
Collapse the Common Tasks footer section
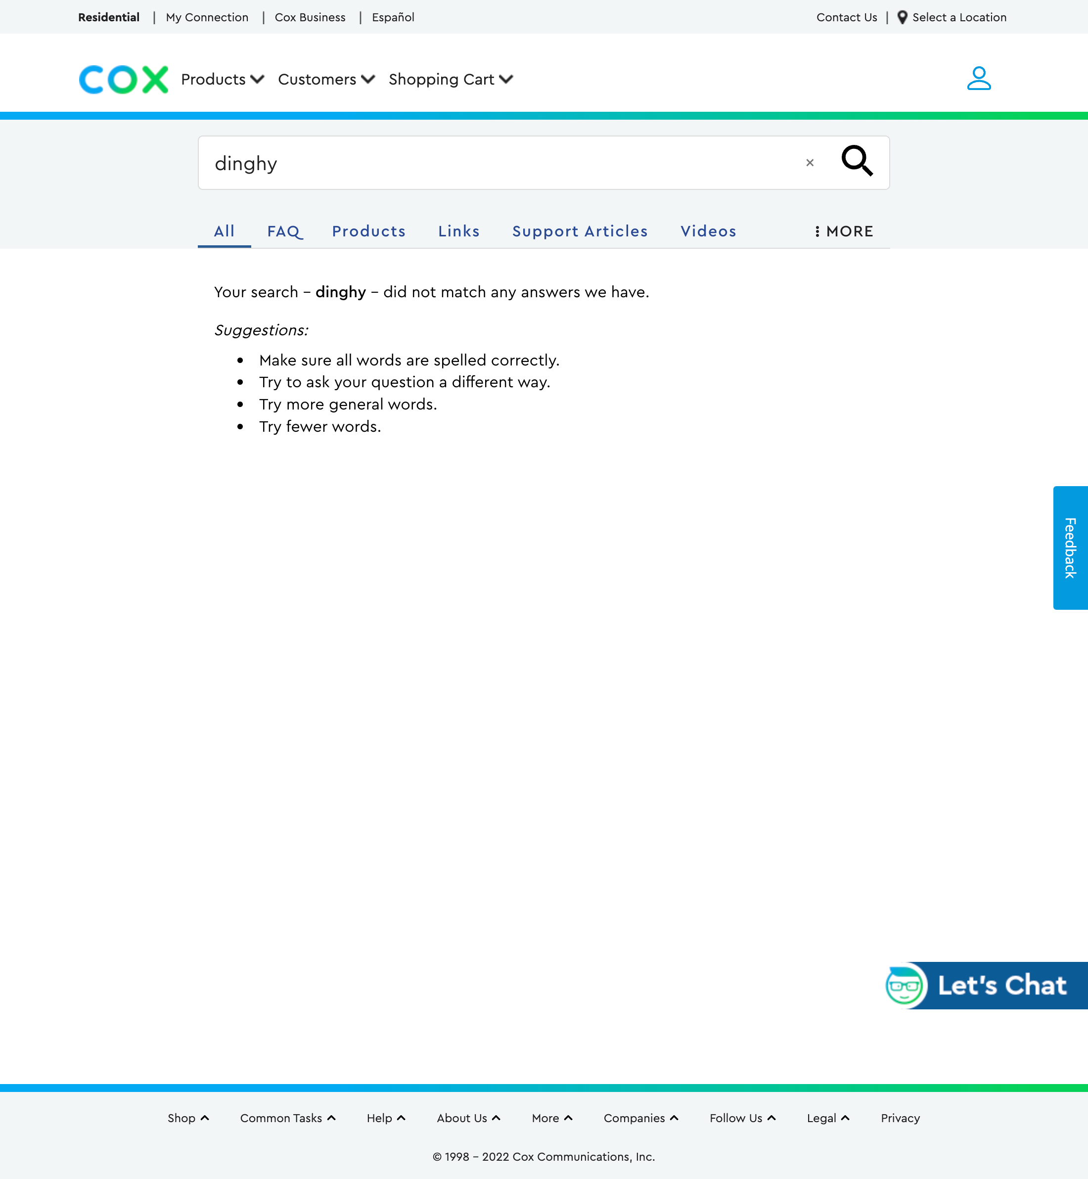point(287,1118)
